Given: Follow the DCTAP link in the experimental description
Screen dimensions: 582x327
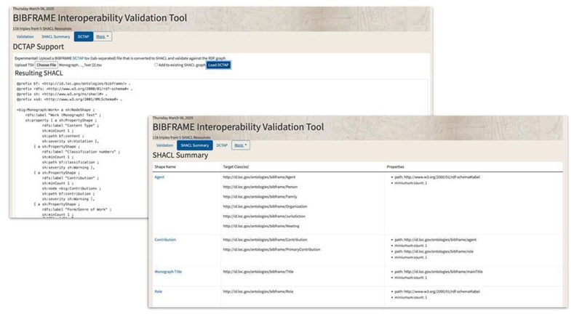Looking at the screenshot, I should tap(78, 58).
